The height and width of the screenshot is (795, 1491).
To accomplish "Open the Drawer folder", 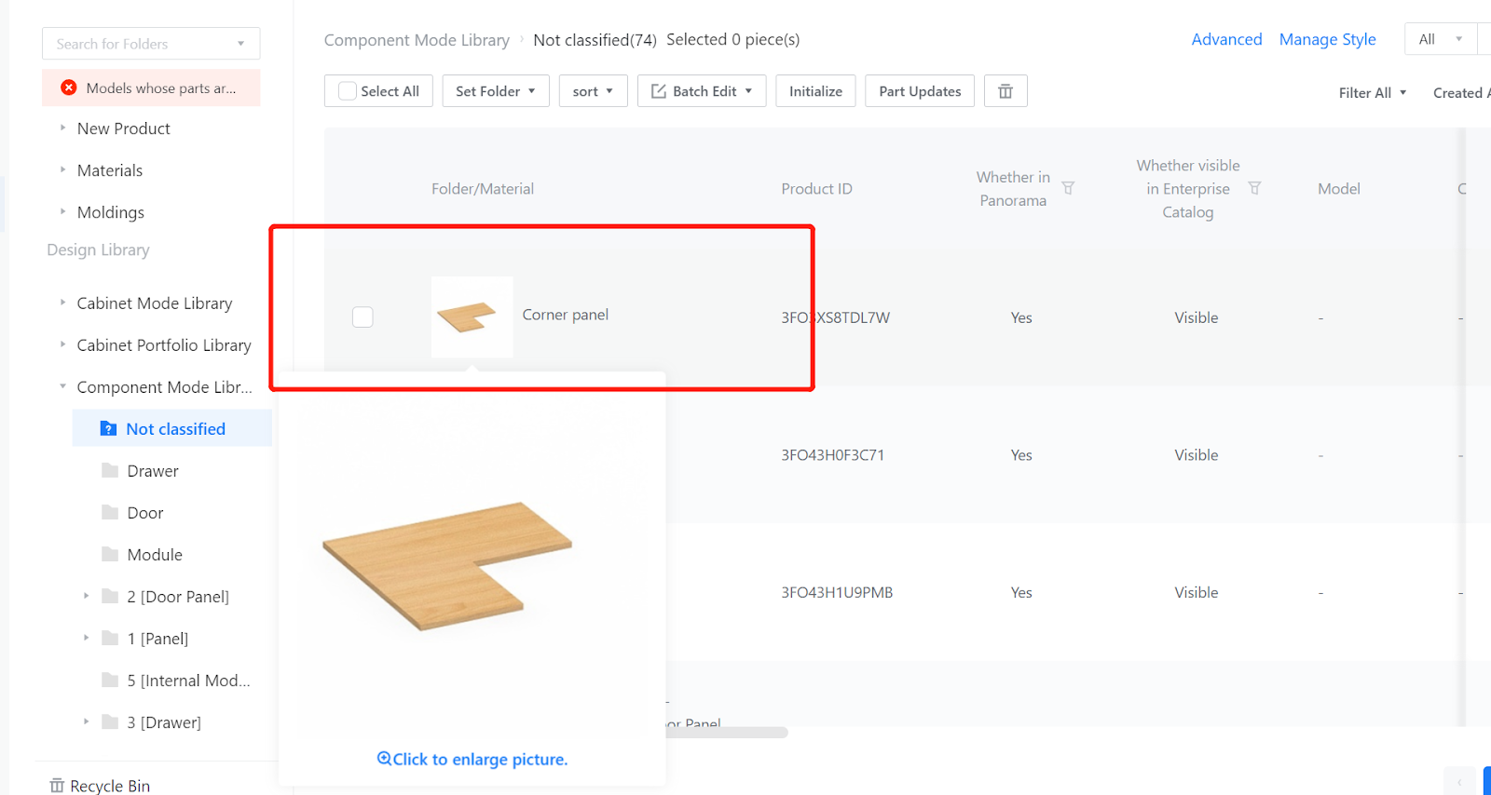I will click(x=153, y=471).
